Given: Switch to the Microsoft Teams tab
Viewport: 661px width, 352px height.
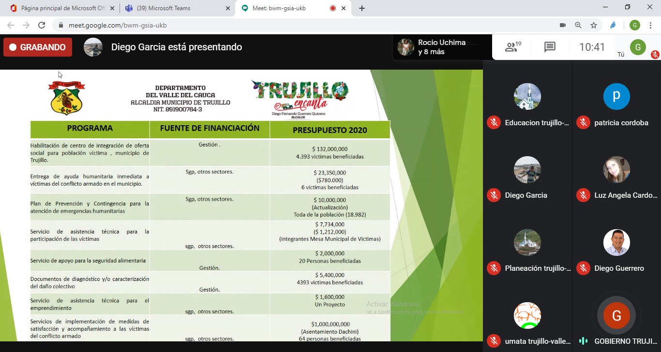Looking at the screenshot, I should (175, 8).
